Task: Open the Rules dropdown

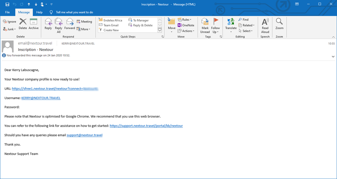Action: pos(185,20)
